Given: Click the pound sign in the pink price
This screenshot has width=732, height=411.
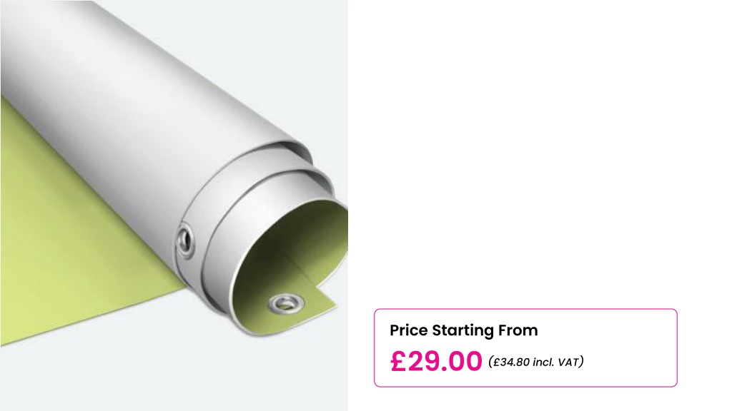Looking at the screenshot, I should coord(398,361).
